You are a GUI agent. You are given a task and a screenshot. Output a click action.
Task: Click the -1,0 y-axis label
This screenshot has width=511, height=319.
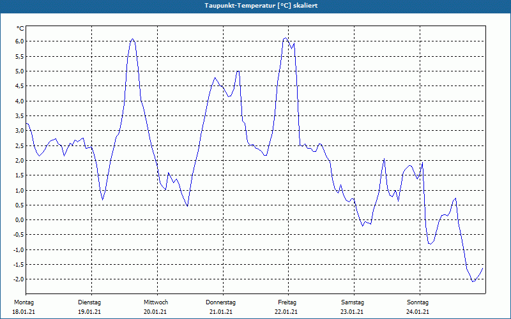[x=19, y=249]
